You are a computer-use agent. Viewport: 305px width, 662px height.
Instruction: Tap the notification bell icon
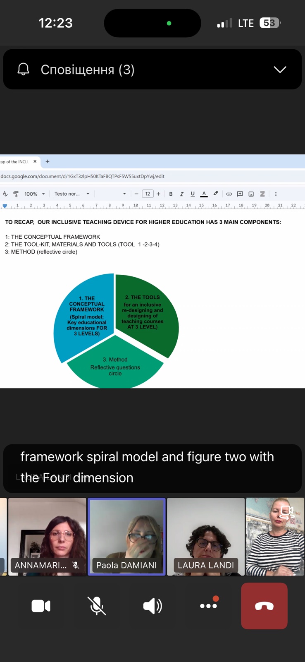(24, 70)
